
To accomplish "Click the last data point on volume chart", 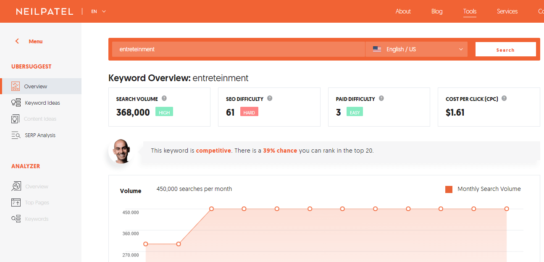I will pos(507,209).
